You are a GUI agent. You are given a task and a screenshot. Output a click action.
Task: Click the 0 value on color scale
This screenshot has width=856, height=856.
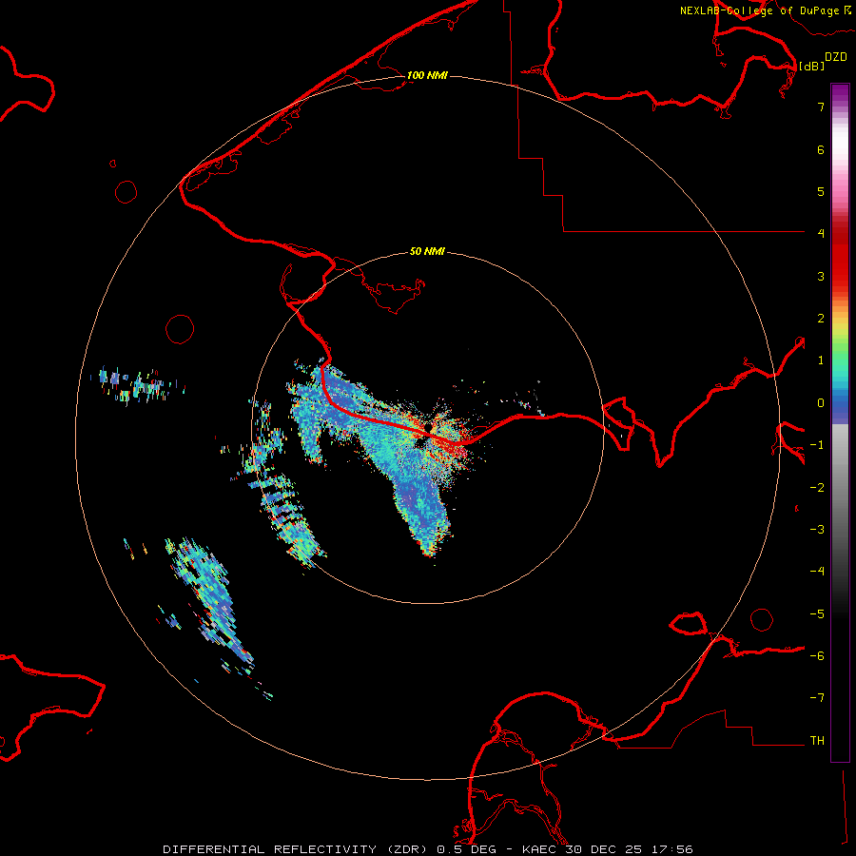821,403
